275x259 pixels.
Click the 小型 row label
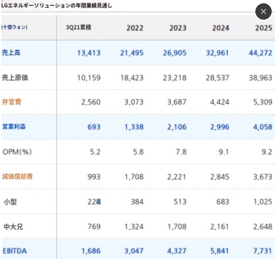click(x=10, y=202)
